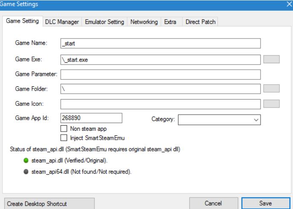Click browse button beside Game Folder field
This screenshot has width=293, height=209.
[272, 88]
